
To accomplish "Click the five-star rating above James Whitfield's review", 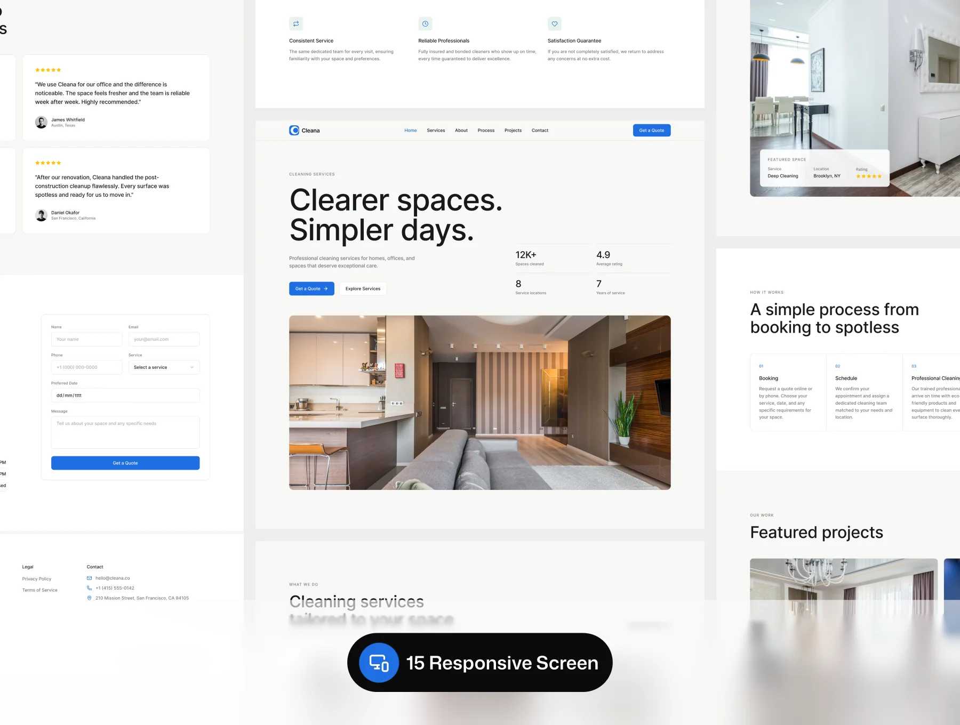I will 48,70.
